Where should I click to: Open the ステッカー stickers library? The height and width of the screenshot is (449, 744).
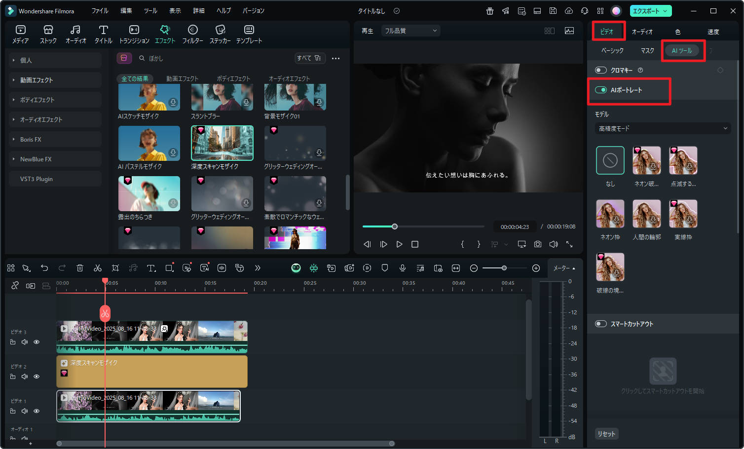click(220, 35)
